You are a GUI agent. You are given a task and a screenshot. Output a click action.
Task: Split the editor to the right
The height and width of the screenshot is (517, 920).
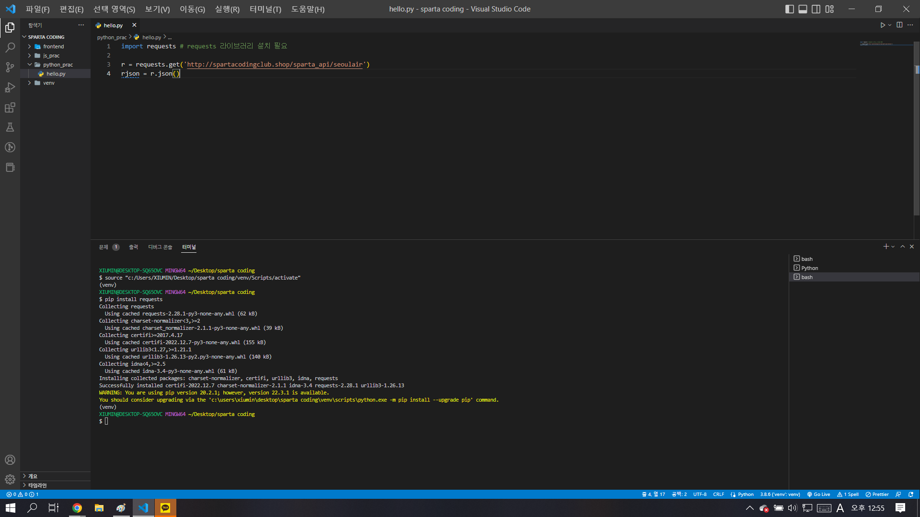tap(899, 25)
